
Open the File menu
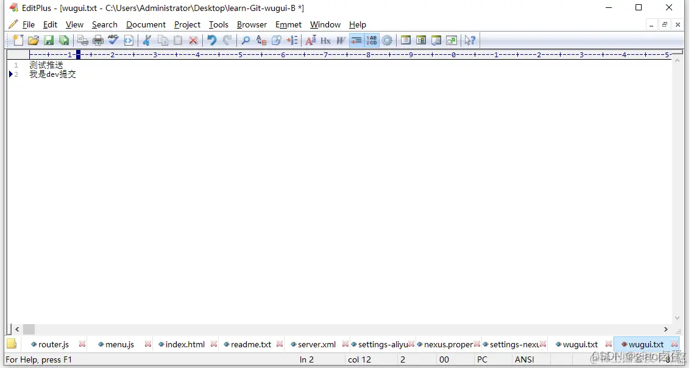point(28,25)
